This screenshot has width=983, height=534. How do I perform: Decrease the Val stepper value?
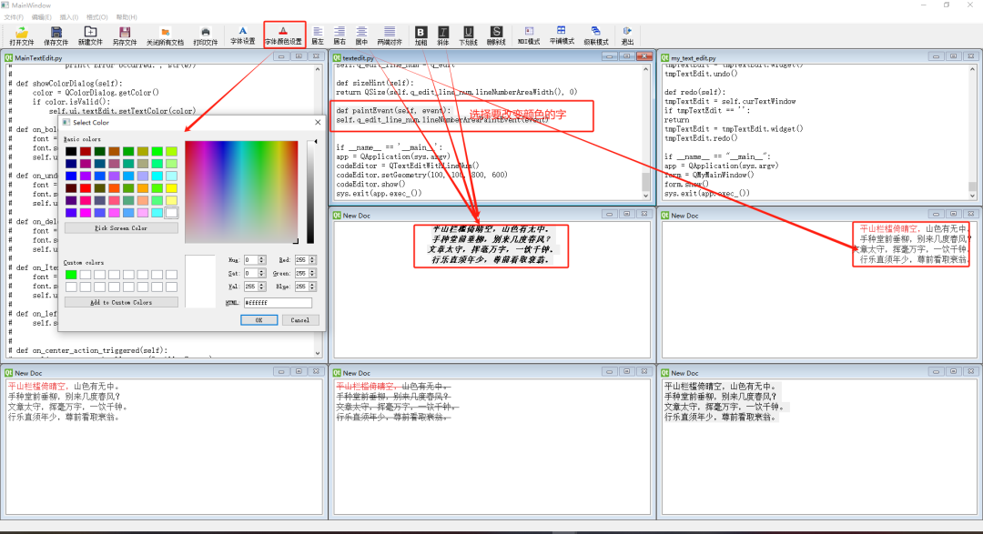click(x=261, y=288)
